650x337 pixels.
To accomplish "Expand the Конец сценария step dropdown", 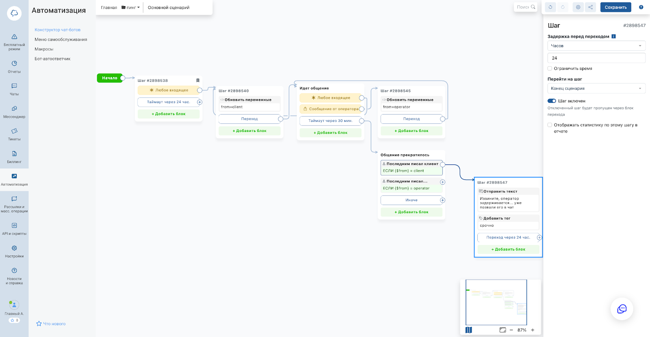I will click(x=596, y=89).
